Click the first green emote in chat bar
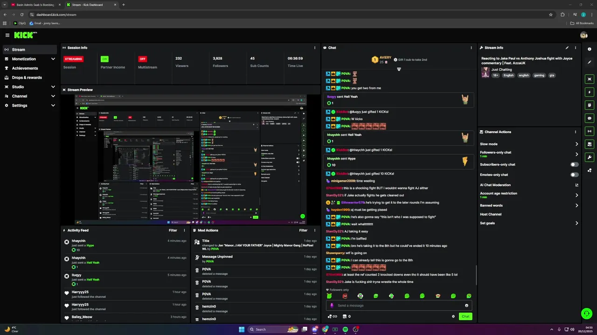Image resolution: width=597 pixels, height=335 pixels. (329, 296)
